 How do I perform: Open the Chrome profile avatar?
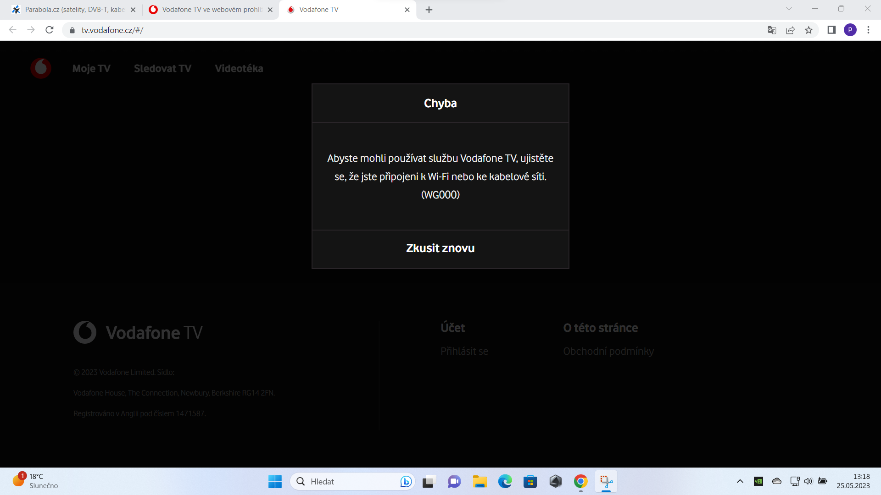(x=850, y=30)
